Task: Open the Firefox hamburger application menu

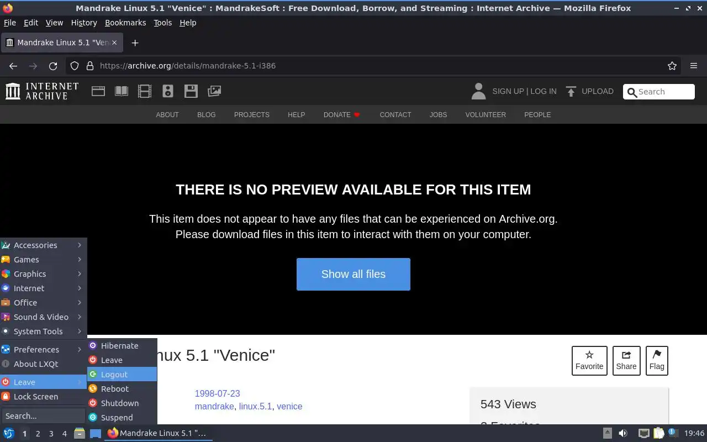Action: pos(694,66)
